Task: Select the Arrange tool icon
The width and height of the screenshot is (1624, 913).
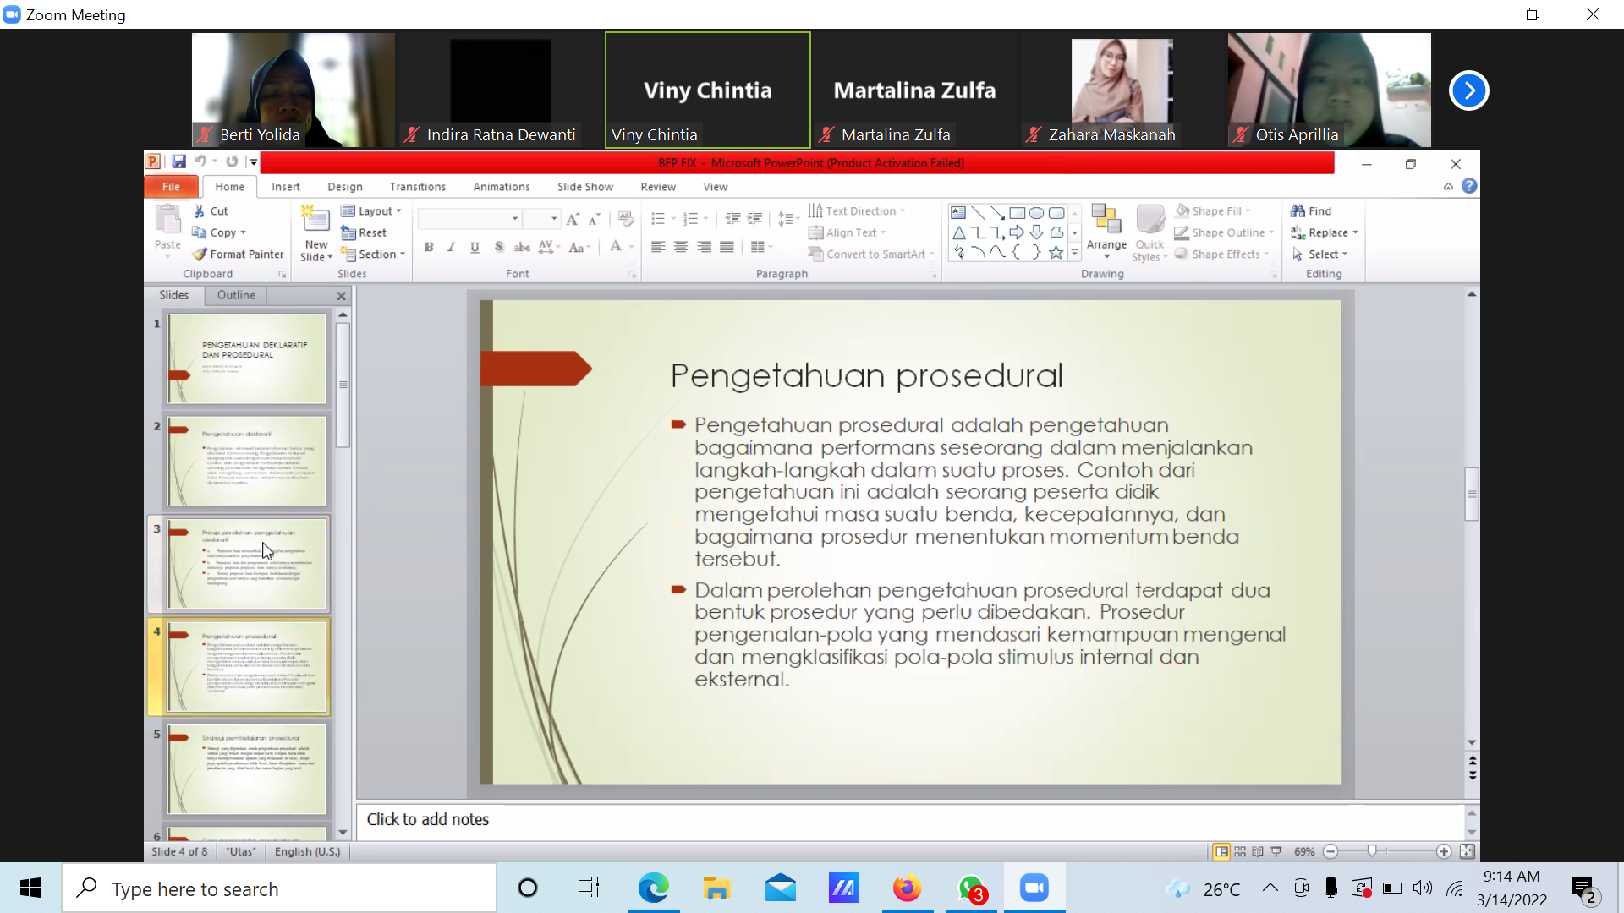Action: [1106, 220]
